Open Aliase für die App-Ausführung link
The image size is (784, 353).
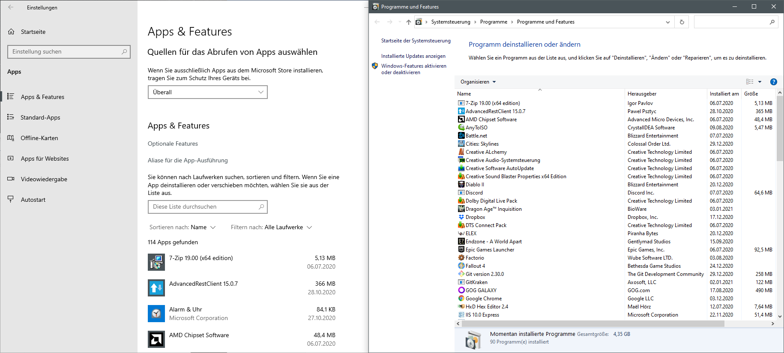pyautogui.click(x=188, y=160)
